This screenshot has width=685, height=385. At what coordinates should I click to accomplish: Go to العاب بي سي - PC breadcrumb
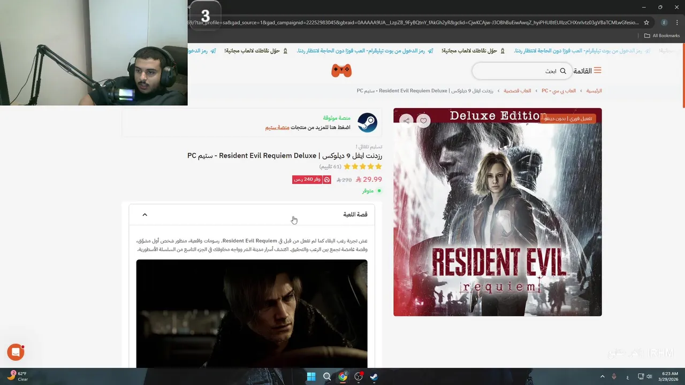(559, 91)
